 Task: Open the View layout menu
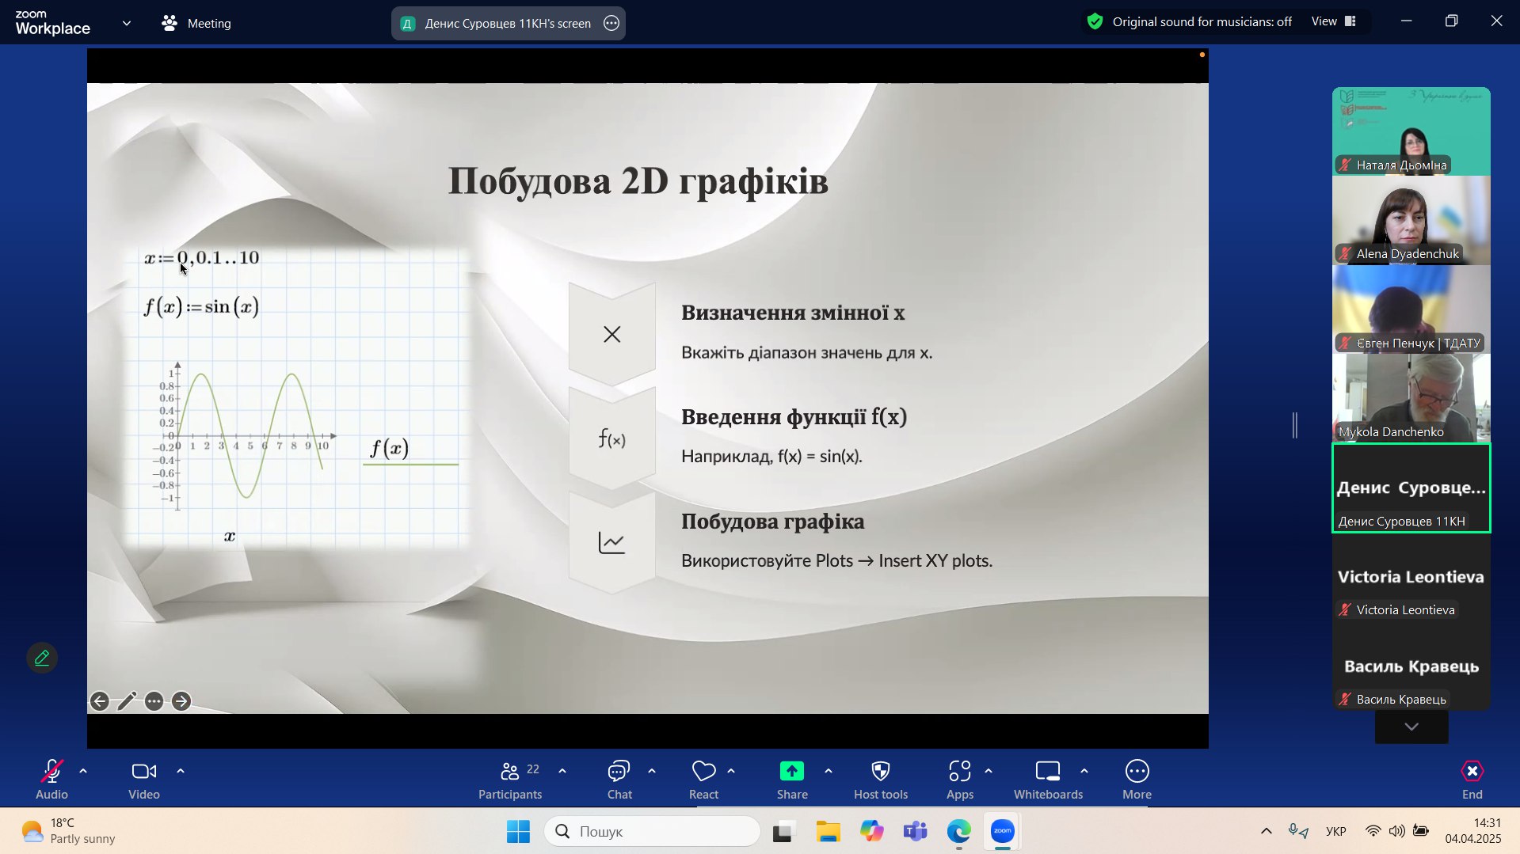click(1335, 22)
